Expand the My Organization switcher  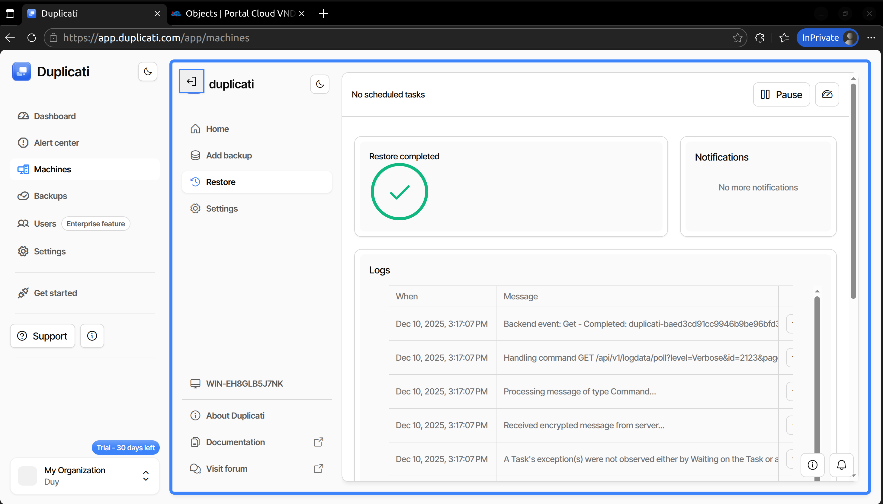(146, 476)
